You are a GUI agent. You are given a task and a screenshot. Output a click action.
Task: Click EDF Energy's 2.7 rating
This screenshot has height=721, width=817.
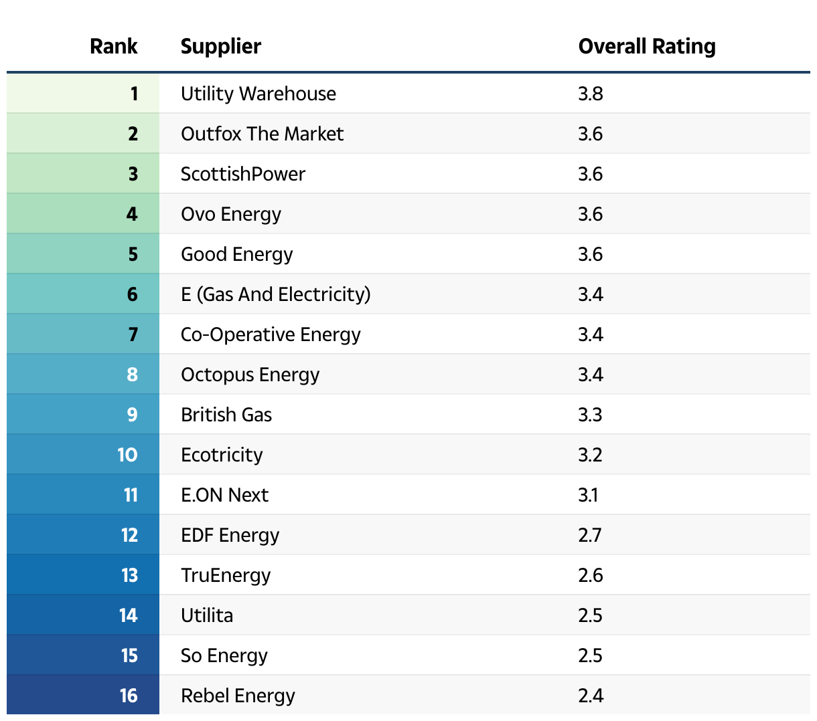590,535
